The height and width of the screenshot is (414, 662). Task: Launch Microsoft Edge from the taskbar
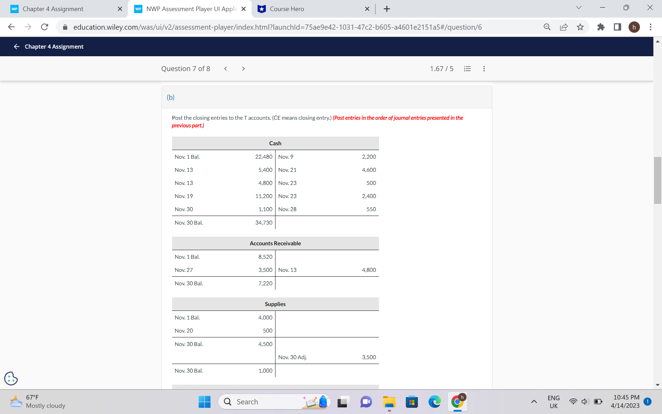(x=434, y=402)
